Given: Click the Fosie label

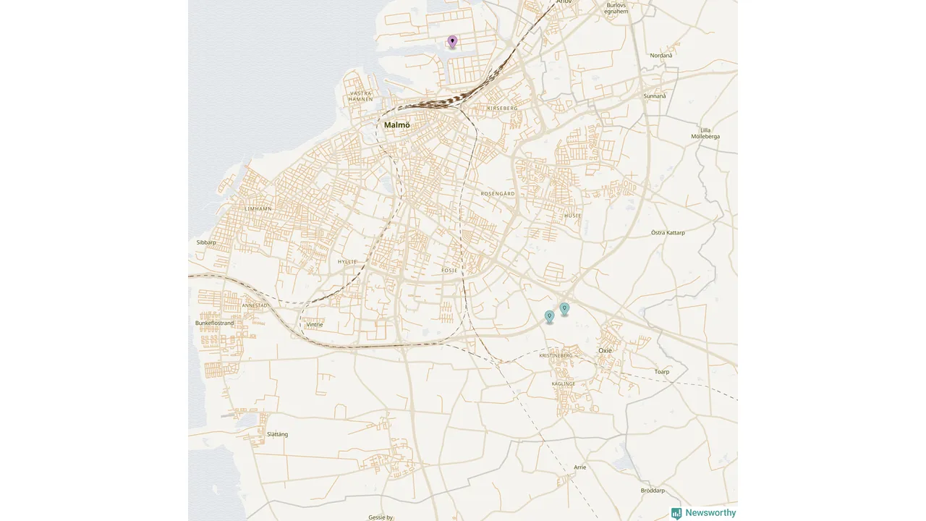Looking at the screenshot, I should [x=450, y=270].
